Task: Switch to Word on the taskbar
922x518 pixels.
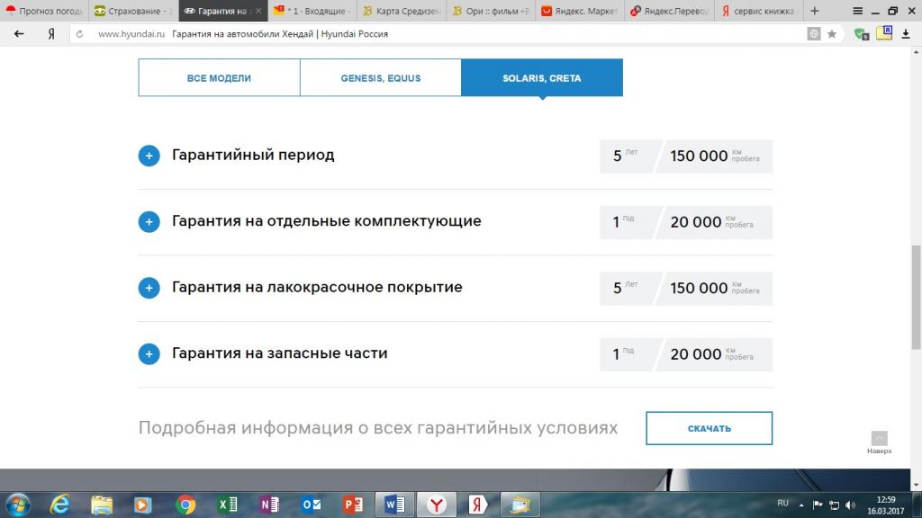Action: [394, 505]
